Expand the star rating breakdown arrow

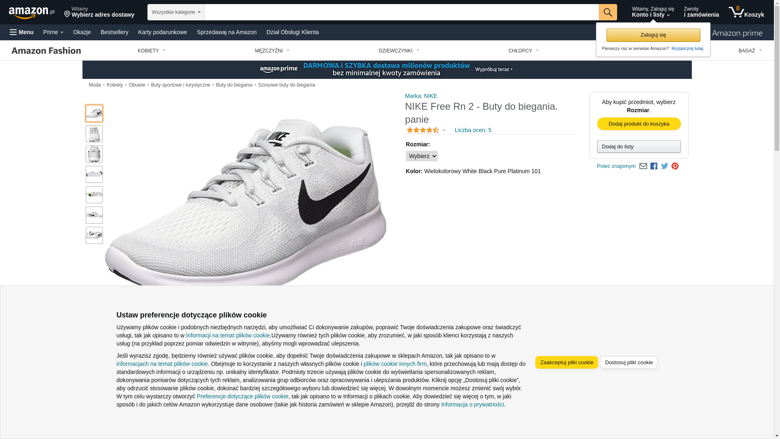(x=444, y=130)
